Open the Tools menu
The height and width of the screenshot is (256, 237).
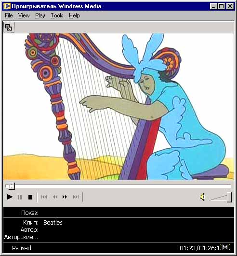pos(57,15)
